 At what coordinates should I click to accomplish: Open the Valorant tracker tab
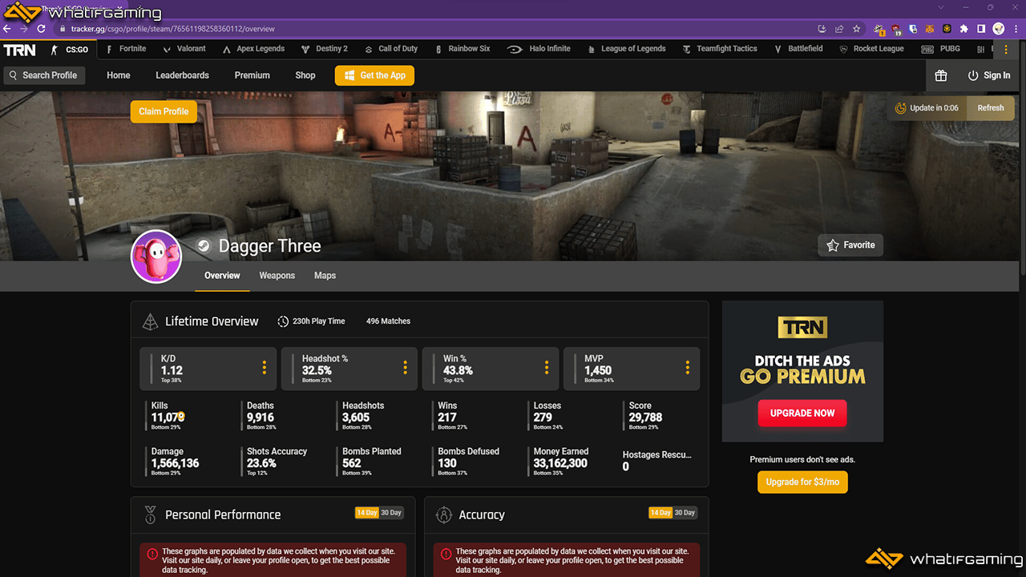[184, 49]
